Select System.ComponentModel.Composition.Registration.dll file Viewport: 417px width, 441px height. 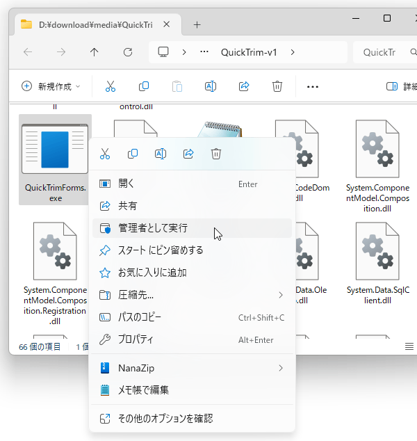click(x=55, y=273)
